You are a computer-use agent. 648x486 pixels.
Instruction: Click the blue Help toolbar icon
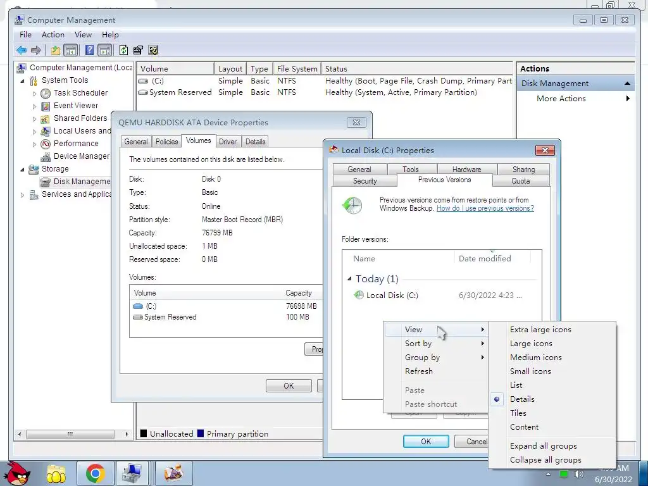click(x=89, y=51)
